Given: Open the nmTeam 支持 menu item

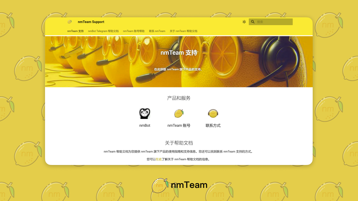Looking at the screenshot, I should coord(75,31).
